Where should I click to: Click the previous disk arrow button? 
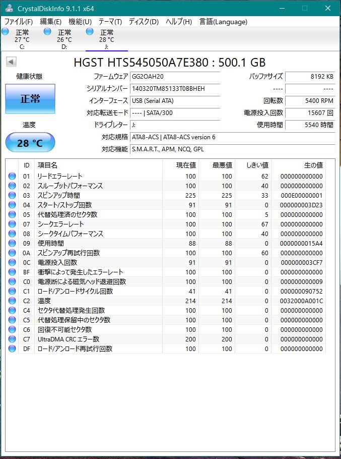coord(11,62)
